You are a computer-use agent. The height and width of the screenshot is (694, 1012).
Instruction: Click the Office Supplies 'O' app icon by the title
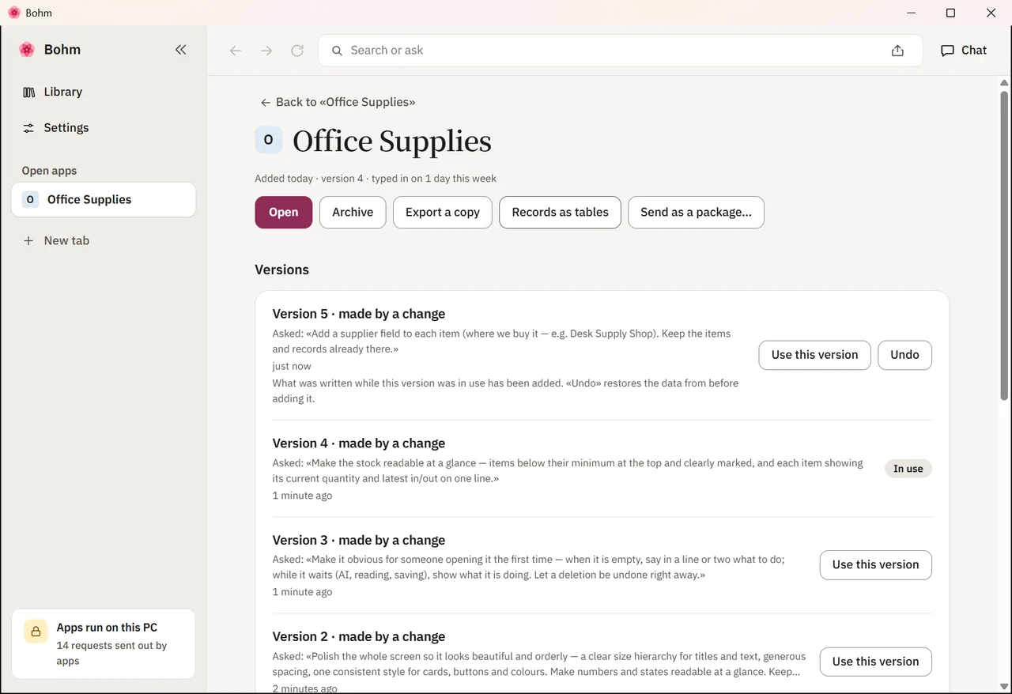pyautogui.click(x=268, y=140)
